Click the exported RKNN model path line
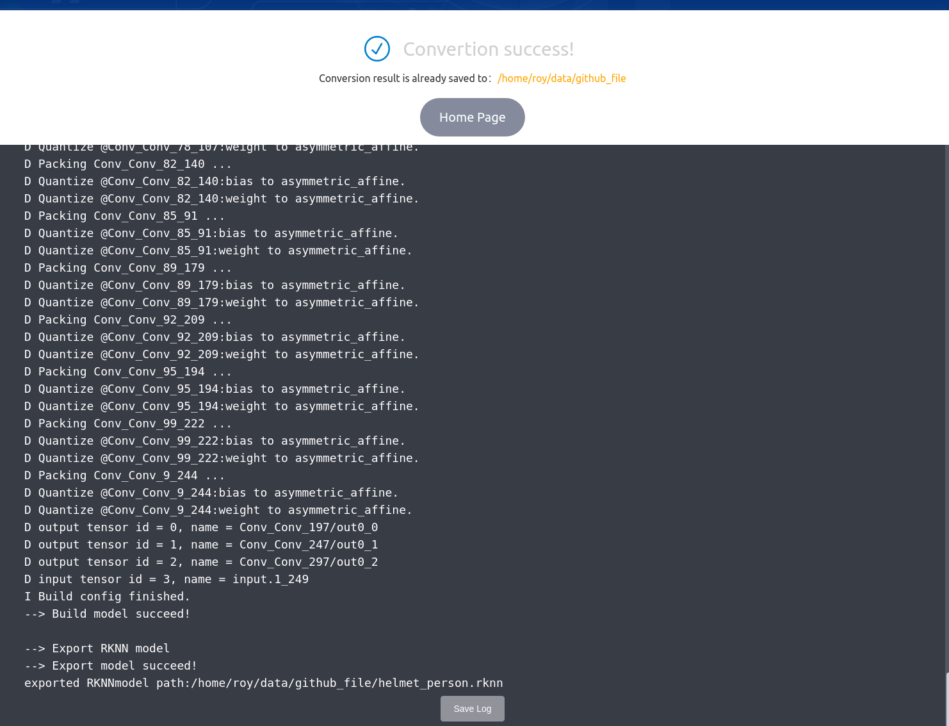 (x=263, y=682)
